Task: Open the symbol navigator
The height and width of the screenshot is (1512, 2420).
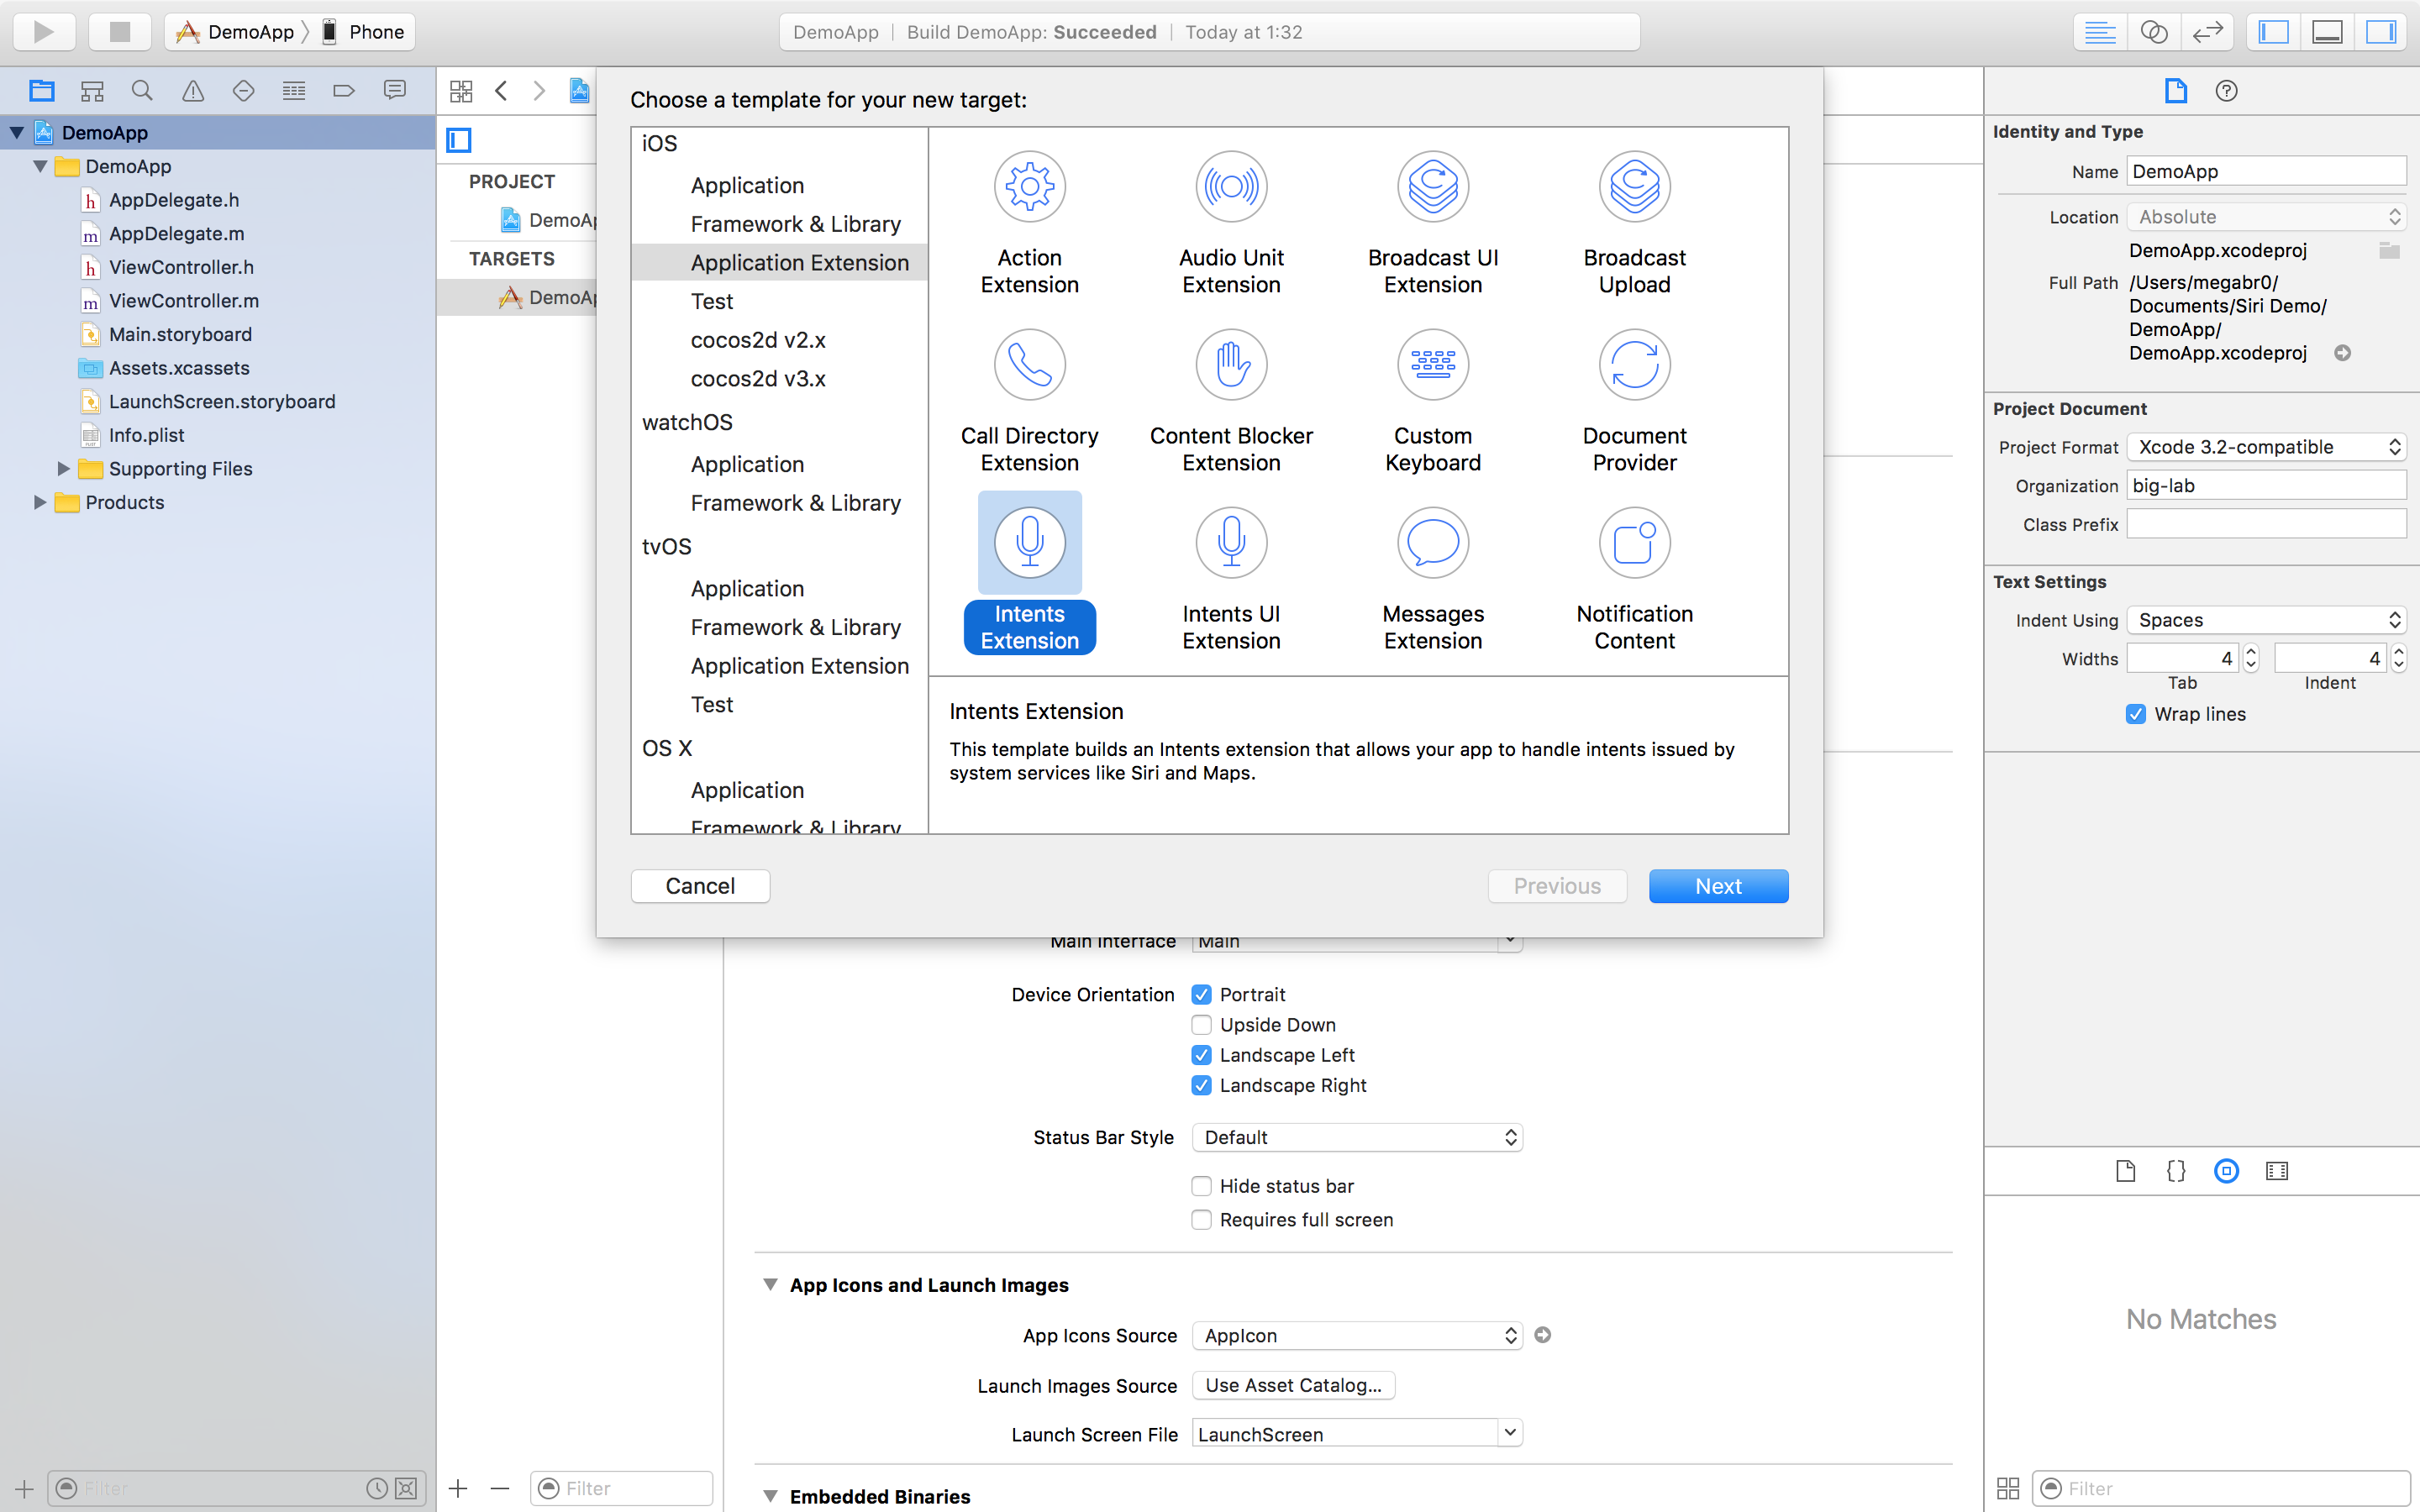Action: click(92, 91)
